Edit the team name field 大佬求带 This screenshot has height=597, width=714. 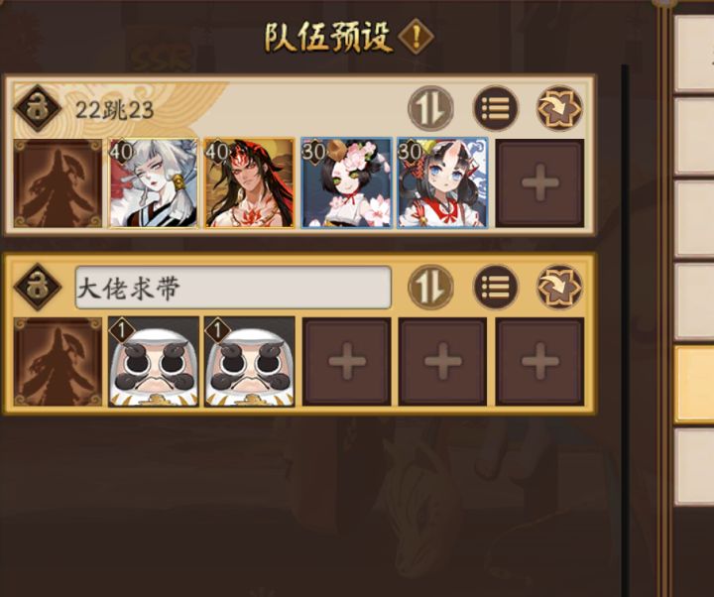pyautogui.click(x=233, y=288)
